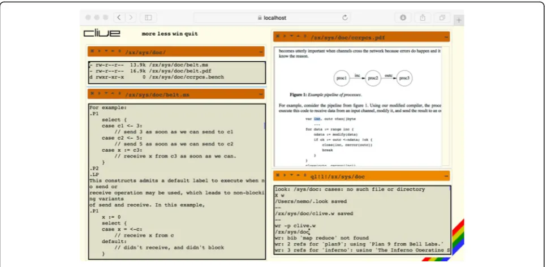Open /zx/sys/doc/ccrpcs.bench directory entry
The width and height of the screenshot is (547, 267).
[187, 77]
